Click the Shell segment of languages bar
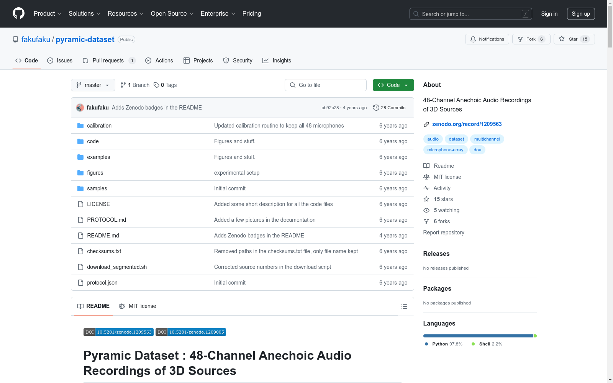The width and height of the screenshot is (613, 383). pyautogui.click(x=535, y=336)
